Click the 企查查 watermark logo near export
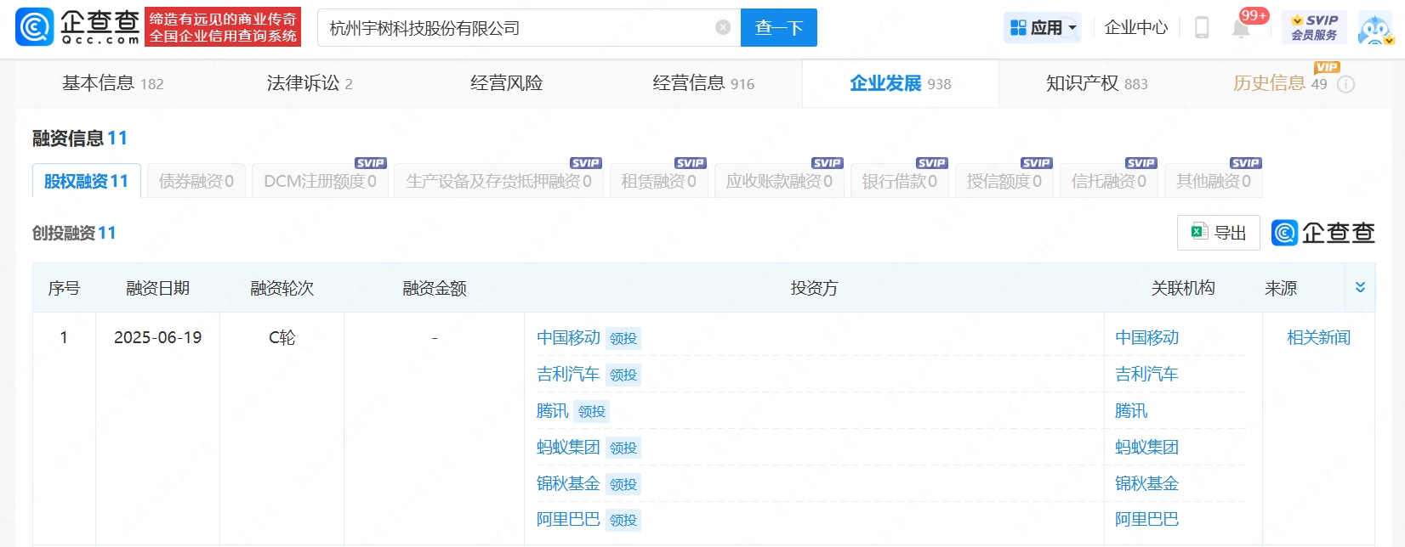This screenshot has width=1405, height=547. [1323, 233]
